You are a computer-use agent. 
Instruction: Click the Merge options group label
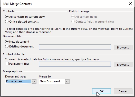13,71
